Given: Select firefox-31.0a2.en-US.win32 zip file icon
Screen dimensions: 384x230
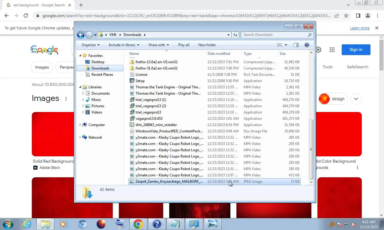Looking at the screenshot, I should (x=132, y=68).
